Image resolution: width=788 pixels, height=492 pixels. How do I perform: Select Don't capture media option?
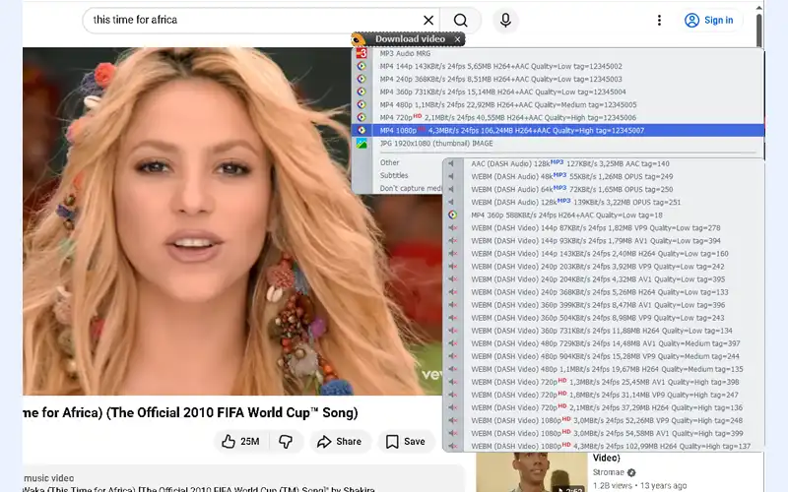pyautogui.click(x=411, y=188)
